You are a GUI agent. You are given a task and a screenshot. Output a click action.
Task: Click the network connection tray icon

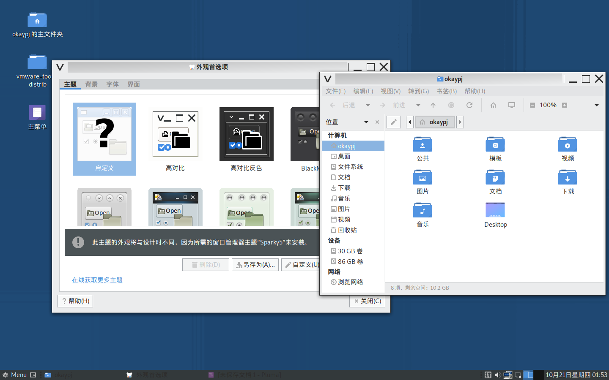click(x=508, y=375)
